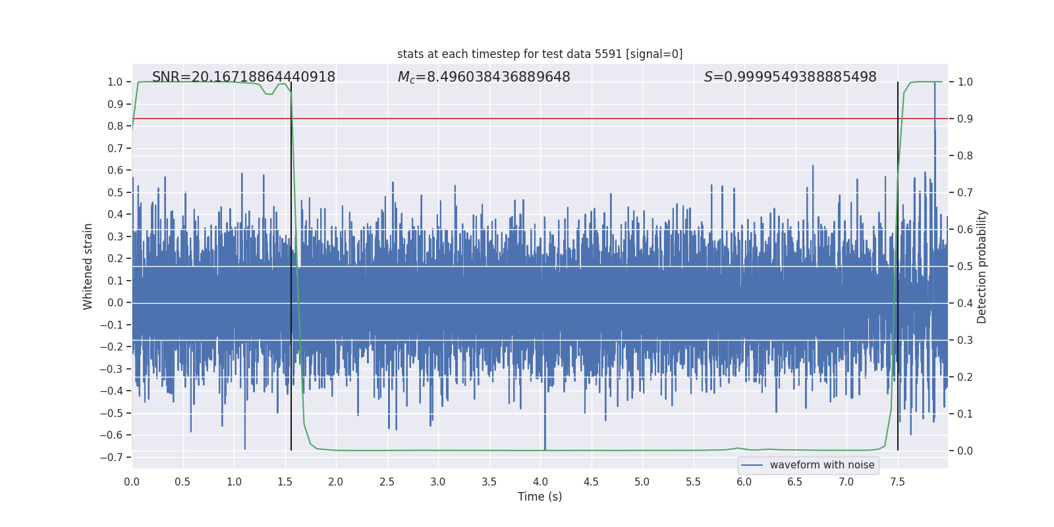Screen dimensions: 1054x527
Task: Click the −0.4 tick on the whitened strain axis
Action: [111, 391]
